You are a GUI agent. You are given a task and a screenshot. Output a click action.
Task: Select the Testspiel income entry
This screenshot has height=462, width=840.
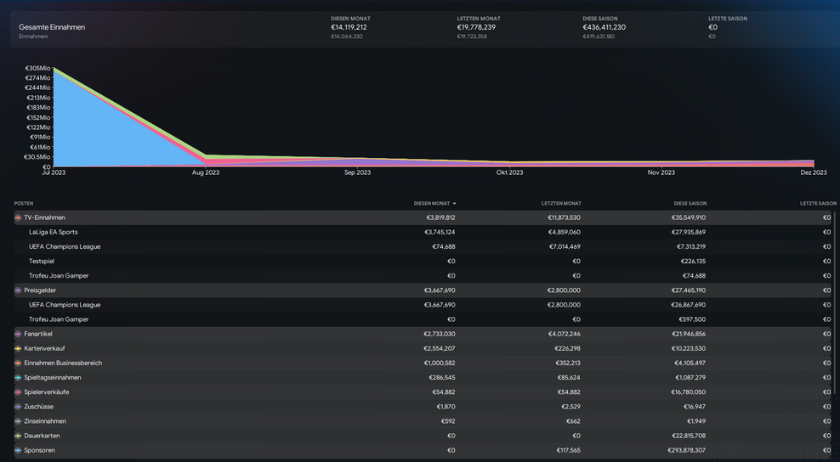pos(42,262)
